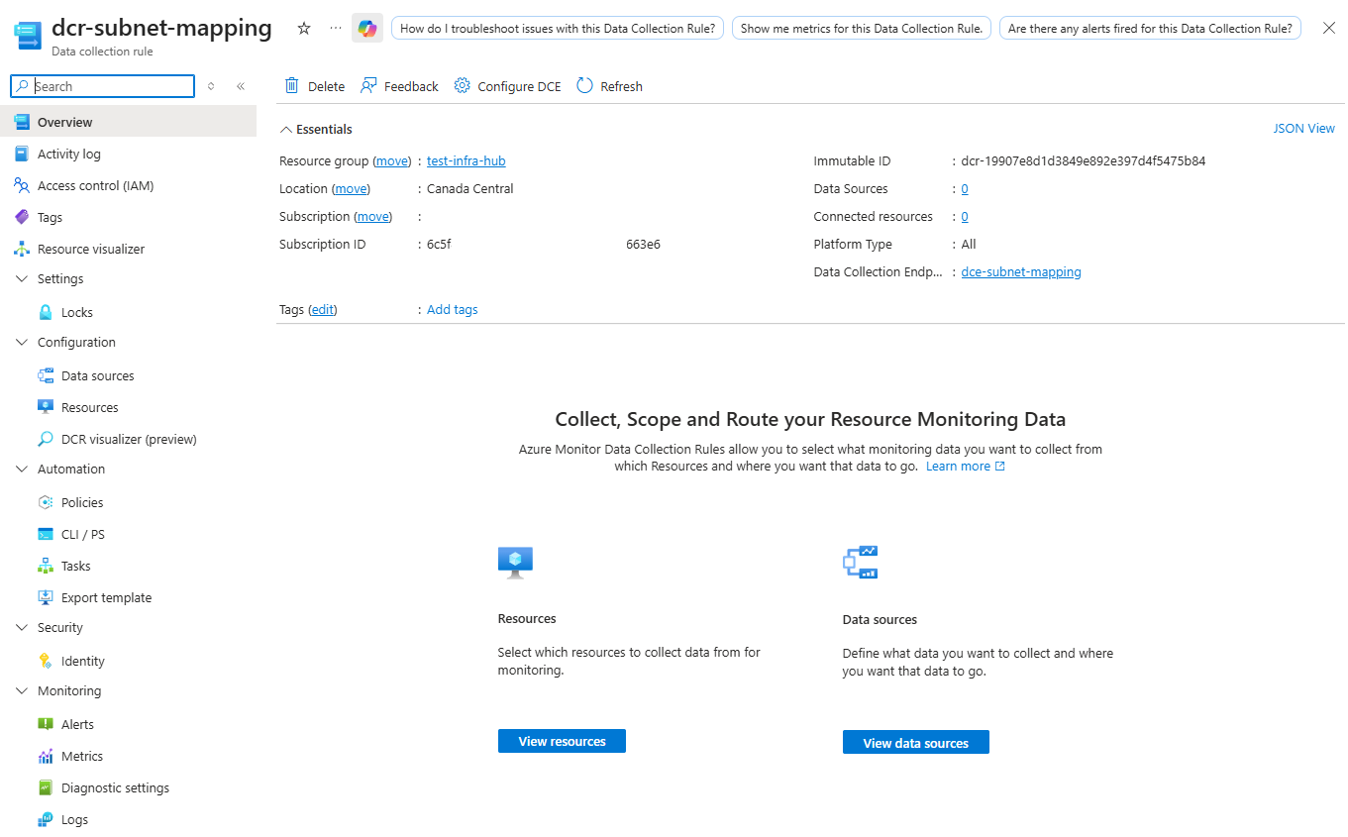Click the Delete trash icon in toolbar
Viewport: 1348px width, 837px height.
pyautogui.click(x=292, y=86)
